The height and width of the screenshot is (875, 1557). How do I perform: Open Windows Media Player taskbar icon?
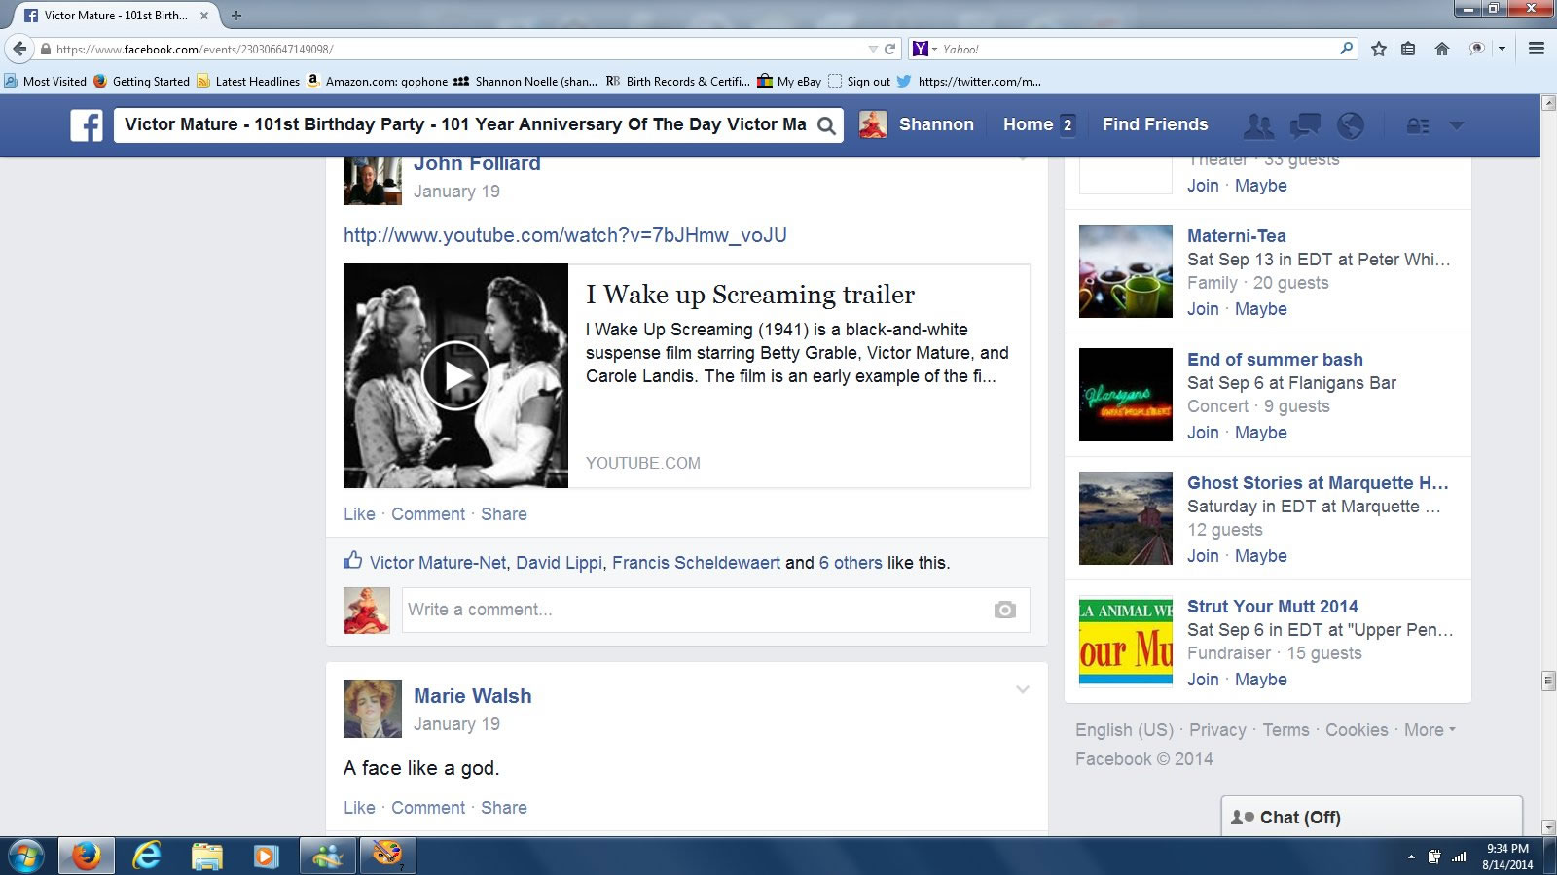coord(266,856)
